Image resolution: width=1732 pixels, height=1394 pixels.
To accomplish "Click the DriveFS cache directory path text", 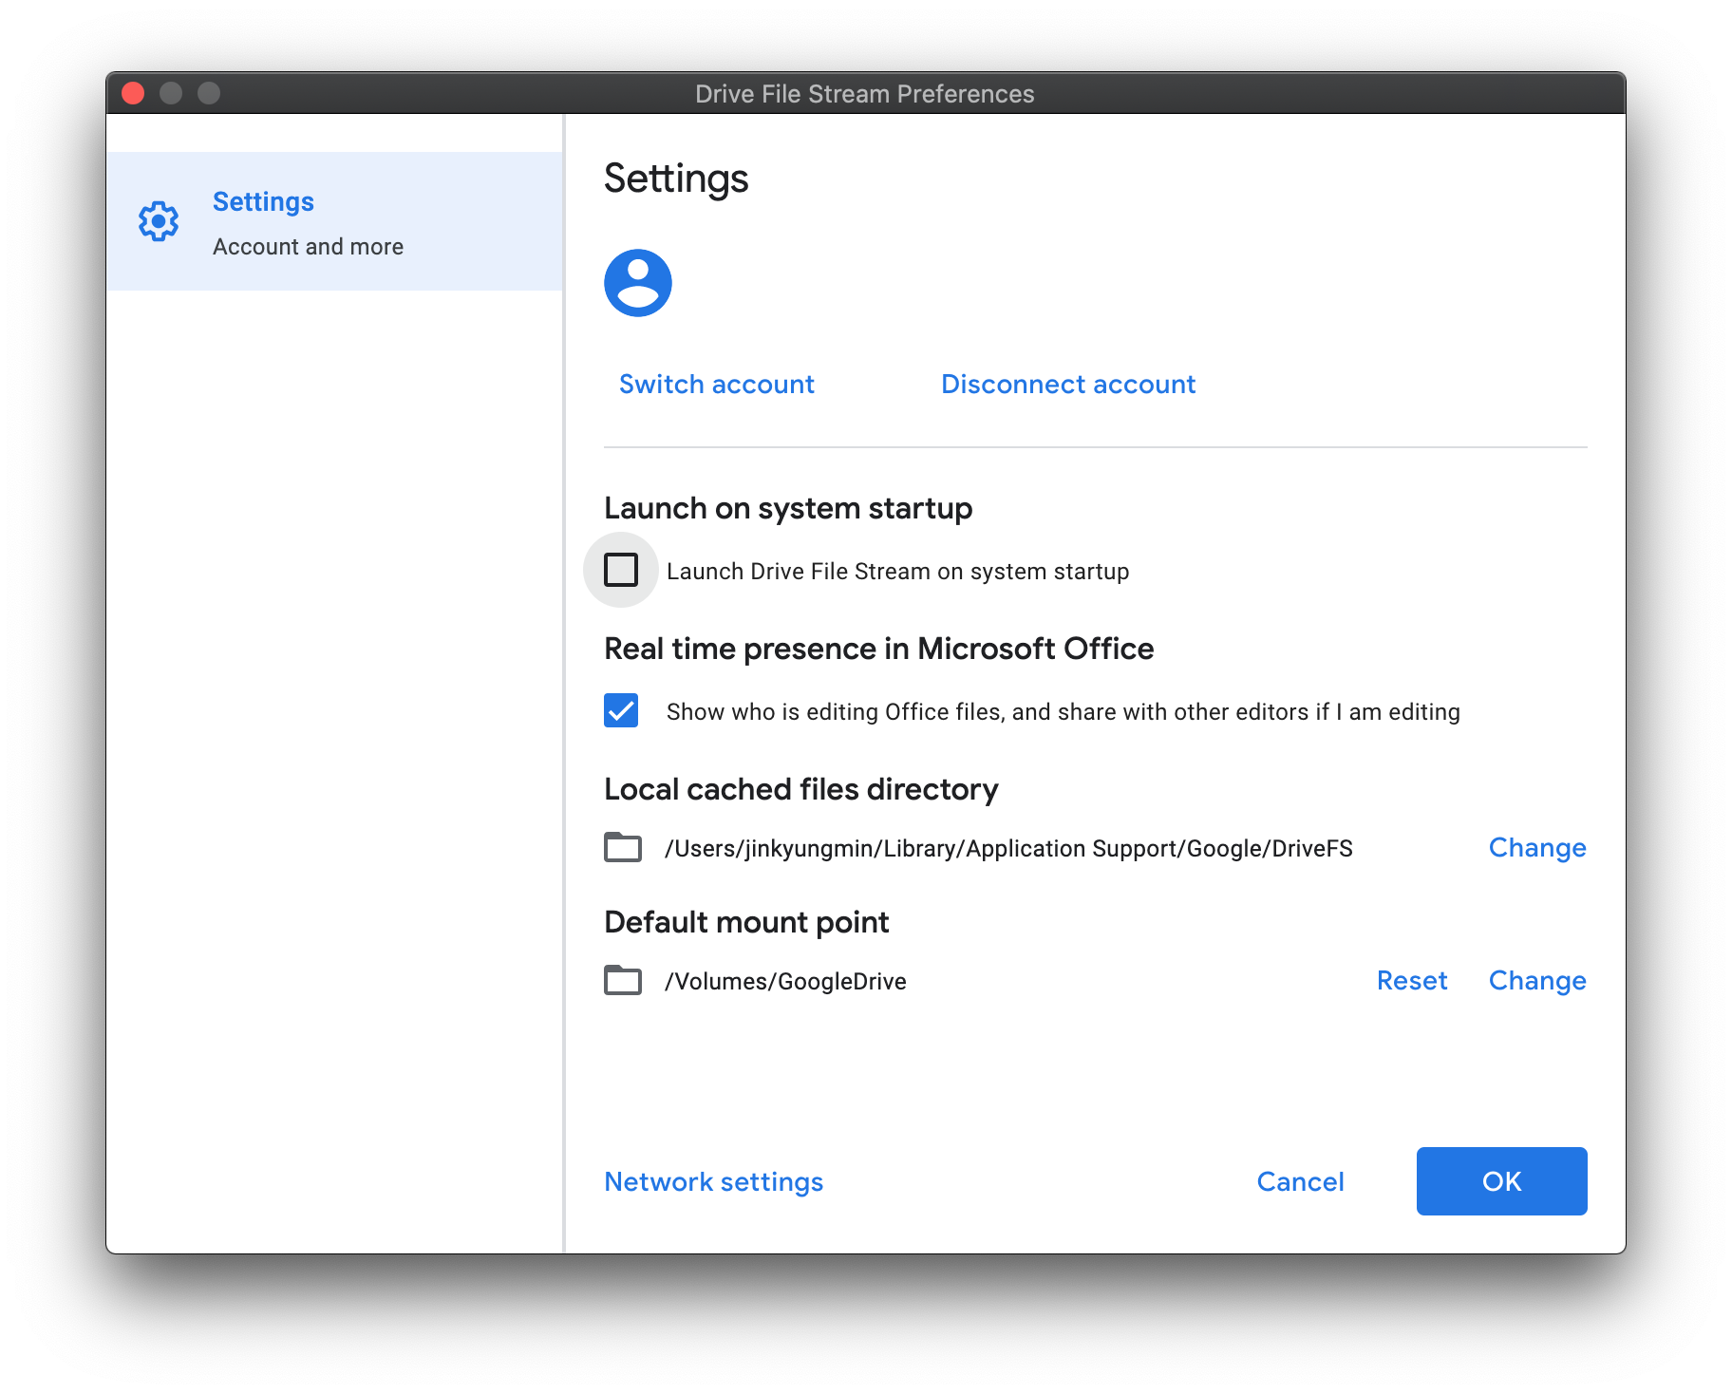I will 1008,848.
